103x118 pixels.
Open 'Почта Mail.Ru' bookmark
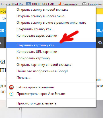(x=12, y=4)
